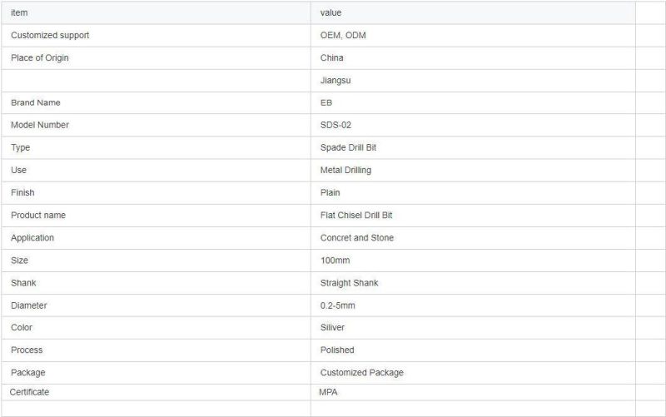Image resolution: width=666 pixels, height=417 pixels.
Task: Click the '100mm' size value
Action: coord(335,260)
